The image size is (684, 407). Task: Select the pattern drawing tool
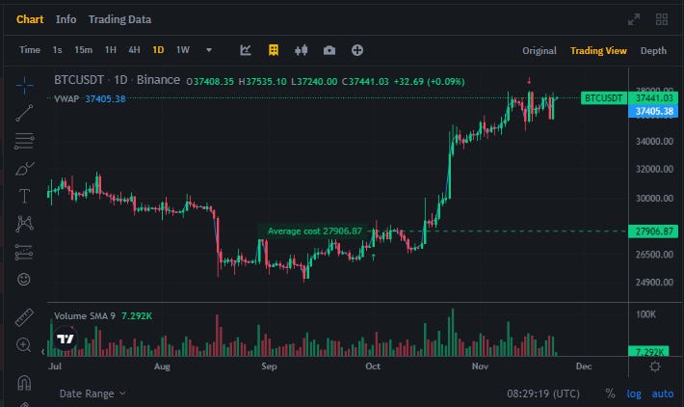tap(24, 224)
